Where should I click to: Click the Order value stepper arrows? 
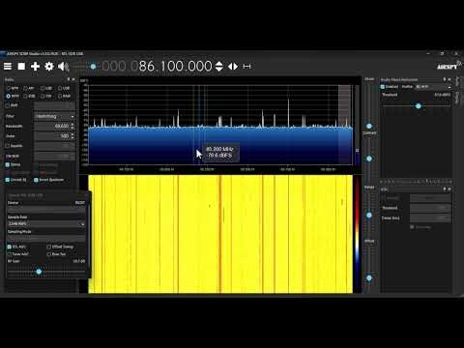coord(72,136)
